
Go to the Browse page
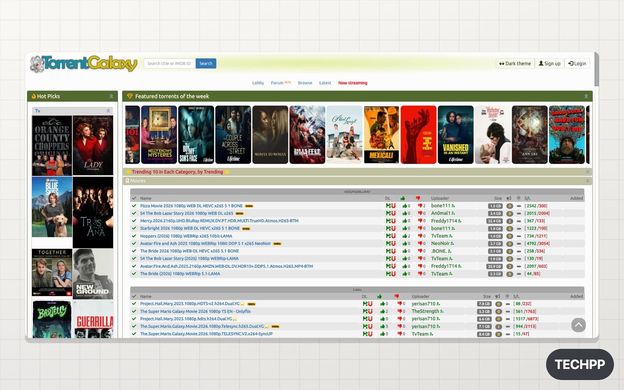305,83
